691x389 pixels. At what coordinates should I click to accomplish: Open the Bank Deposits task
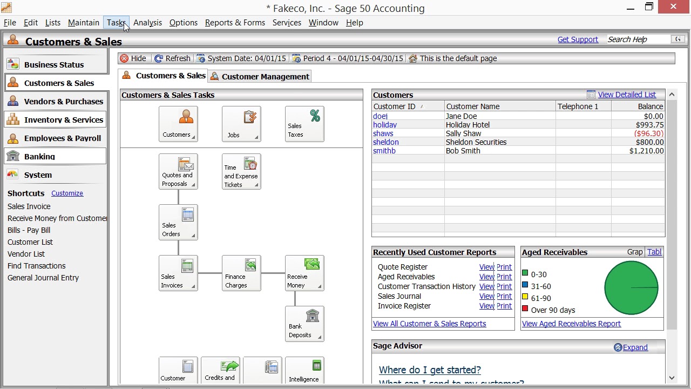click(304, 324)
